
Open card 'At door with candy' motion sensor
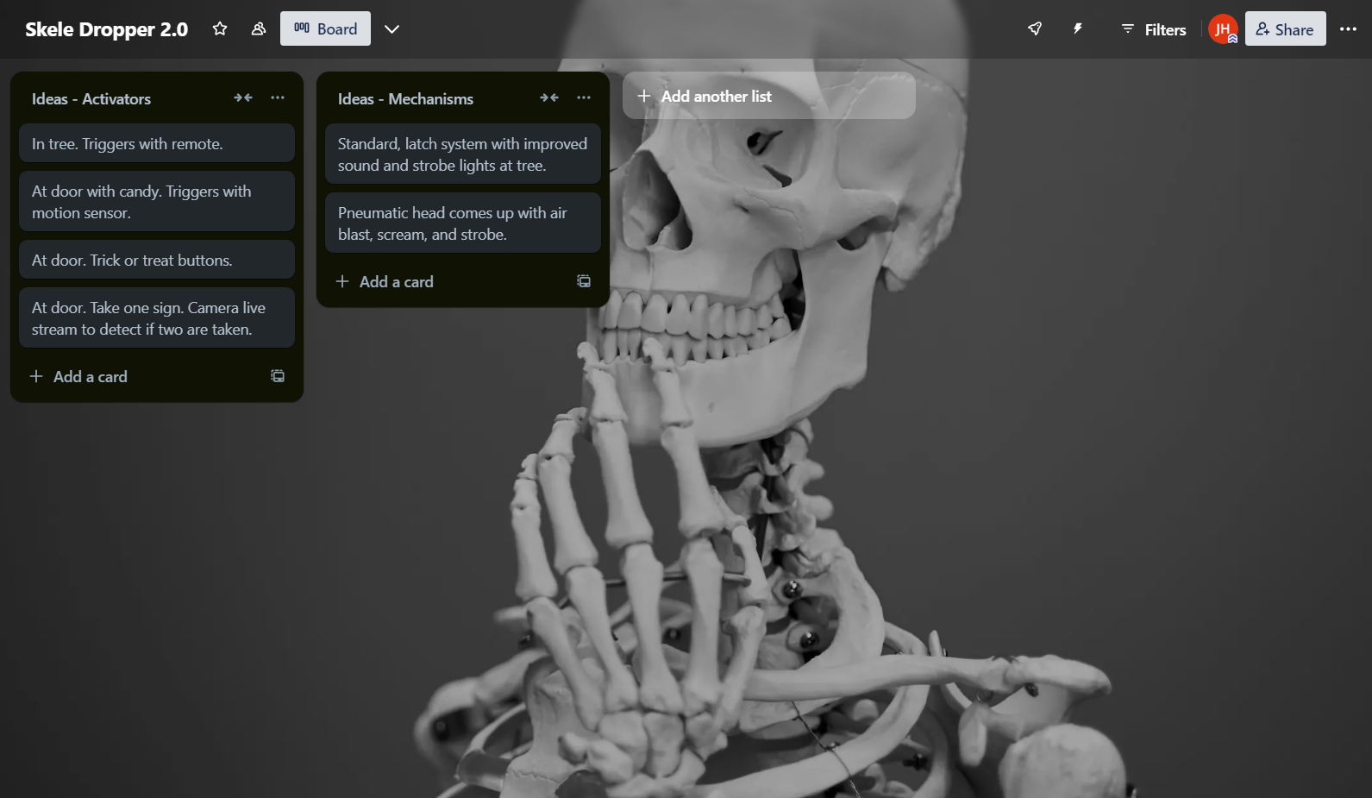157,201
